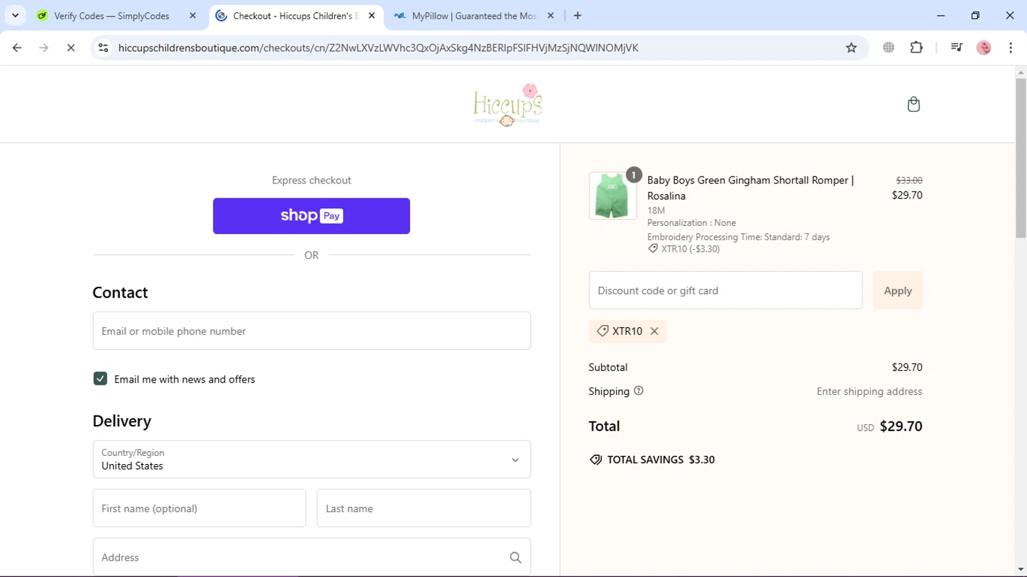Click the browser address bar URL
The image size is (1027, 577).
coord(378,48)
